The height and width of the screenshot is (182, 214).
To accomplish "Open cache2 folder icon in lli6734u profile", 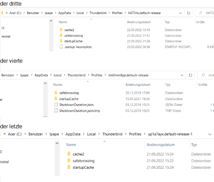I will tap(61, 30).
